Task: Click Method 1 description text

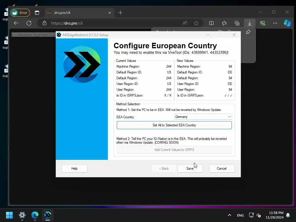Action: [x=169, y=110]
